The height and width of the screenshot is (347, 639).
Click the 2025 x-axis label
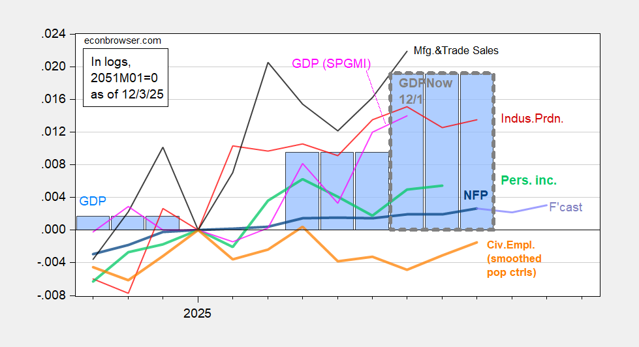tap(197, 314)
